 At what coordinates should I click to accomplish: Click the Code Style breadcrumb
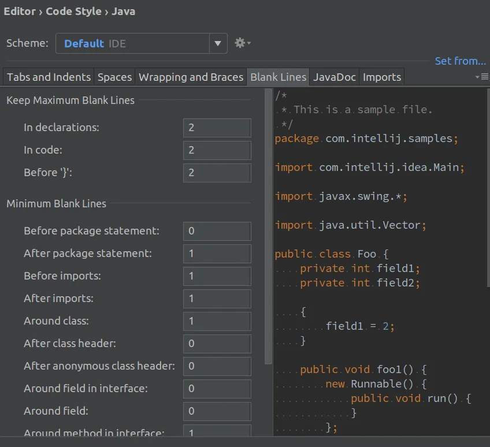(73, 11)
